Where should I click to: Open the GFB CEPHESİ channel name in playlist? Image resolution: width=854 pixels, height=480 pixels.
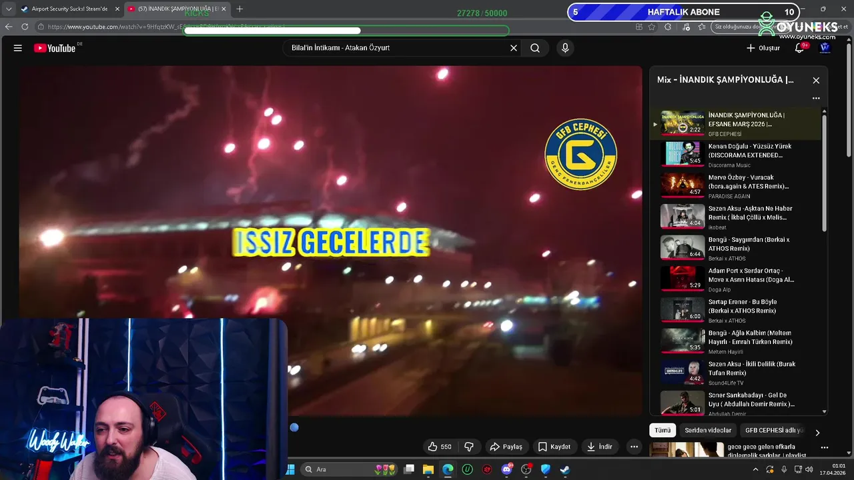[x=725, y=134]
